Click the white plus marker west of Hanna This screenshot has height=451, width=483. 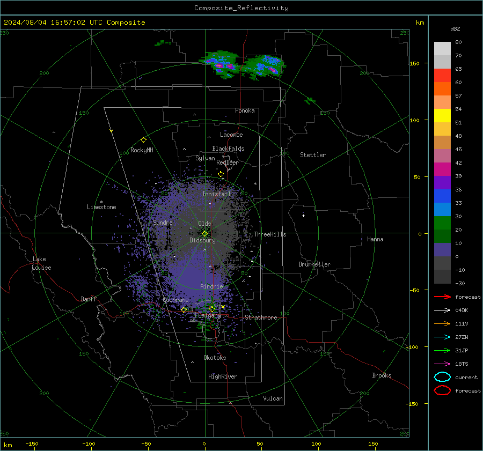tap(303, 216)
